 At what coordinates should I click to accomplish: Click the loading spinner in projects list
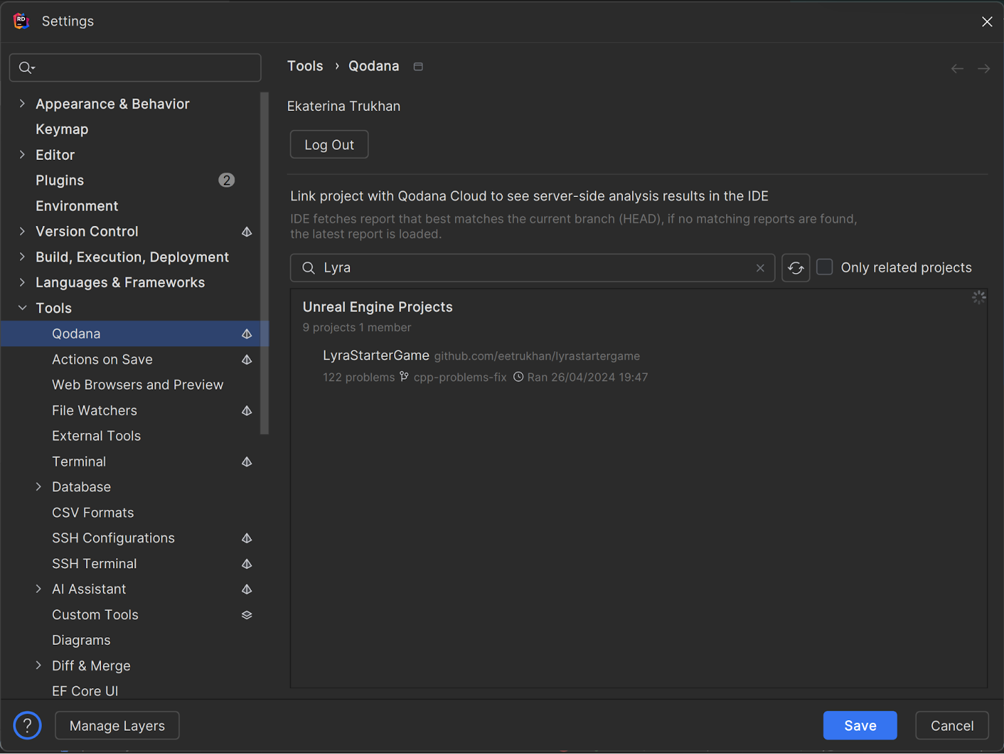(x=978, y=297)
